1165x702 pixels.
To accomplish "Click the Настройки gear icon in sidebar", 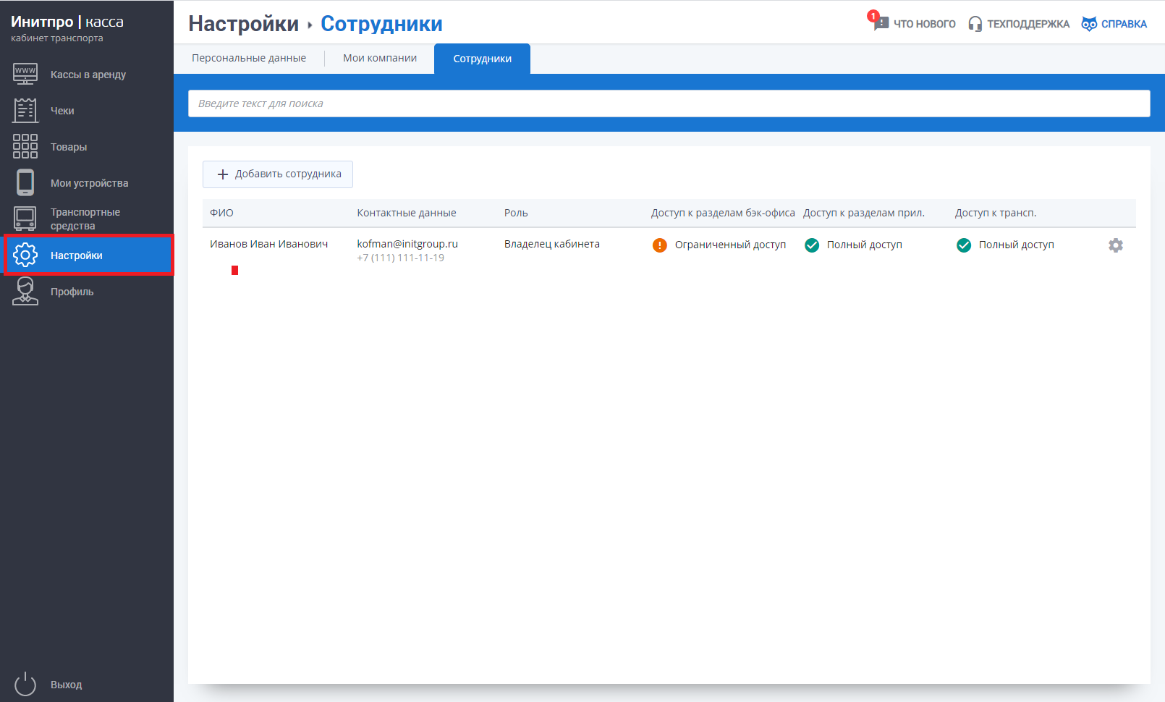I will [25, 255].
